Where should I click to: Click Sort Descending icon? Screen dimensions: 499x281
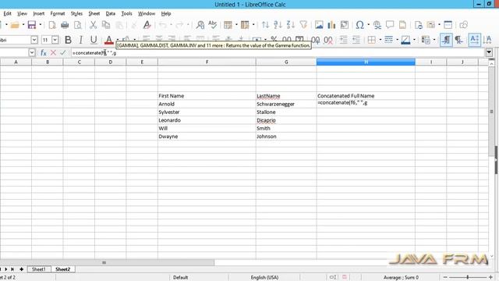coord(291,25)
